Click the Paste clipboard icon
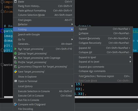 [x=15, y=1]
